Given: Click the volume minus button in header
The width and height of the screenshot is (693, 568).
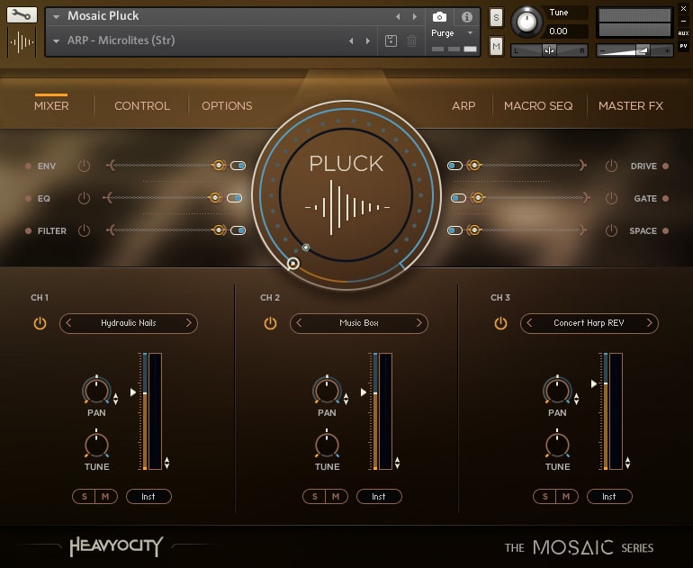Looking at the screenshot, I should pos(602,51).
